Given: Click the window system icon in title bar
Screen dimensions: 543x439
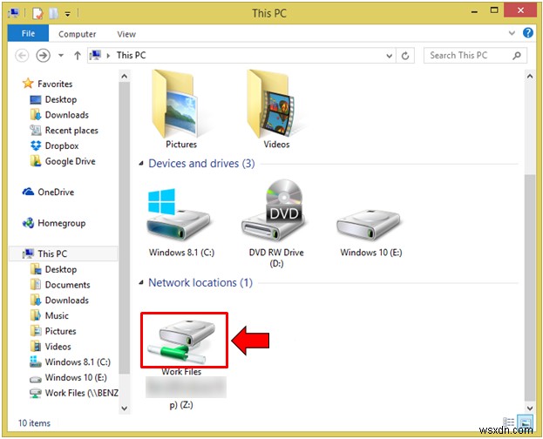Looking at the screenshot, I should click(14, 13).
